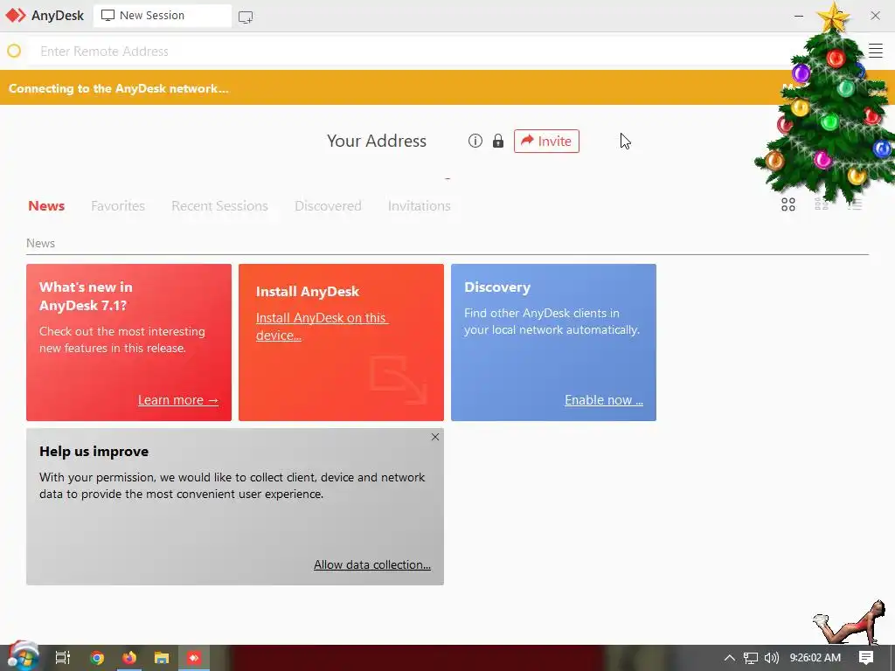Image resolution: width=895 pixels, height=671 pixels.
Task: Open File Explorer from taskbar
Action: point(162,658)
